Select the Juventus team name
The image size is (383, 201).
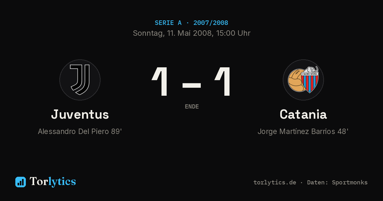(80, 115)
